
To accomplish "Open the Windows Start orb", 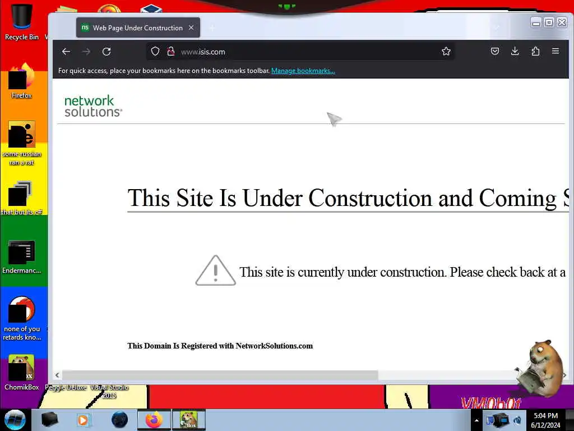I will pos(15,420).
